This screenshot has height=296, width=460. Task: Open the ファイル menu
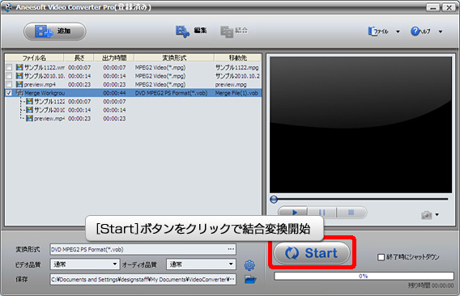click(384, 31)
